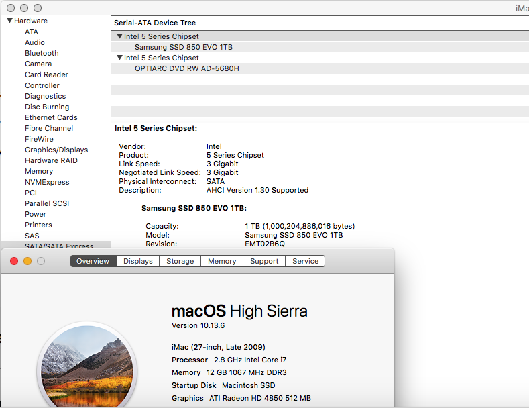
Task: Open Disc Burning hardware info
Action: point(47,107)
